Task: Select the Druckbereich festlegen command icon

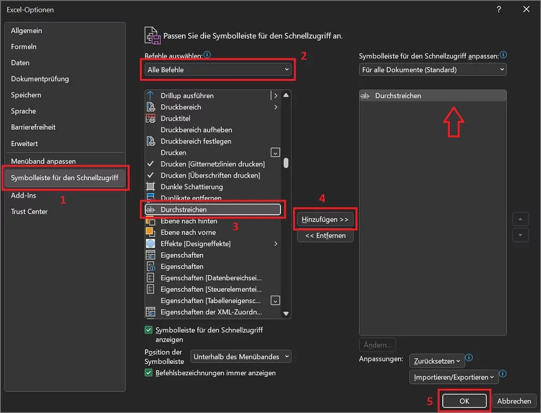Action: click(x=151, y=141)
